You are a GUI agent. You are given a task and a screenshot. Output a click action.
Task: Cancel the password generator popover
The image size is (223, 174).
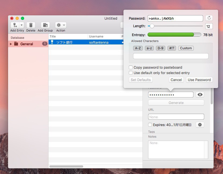(x=176, y=80)
